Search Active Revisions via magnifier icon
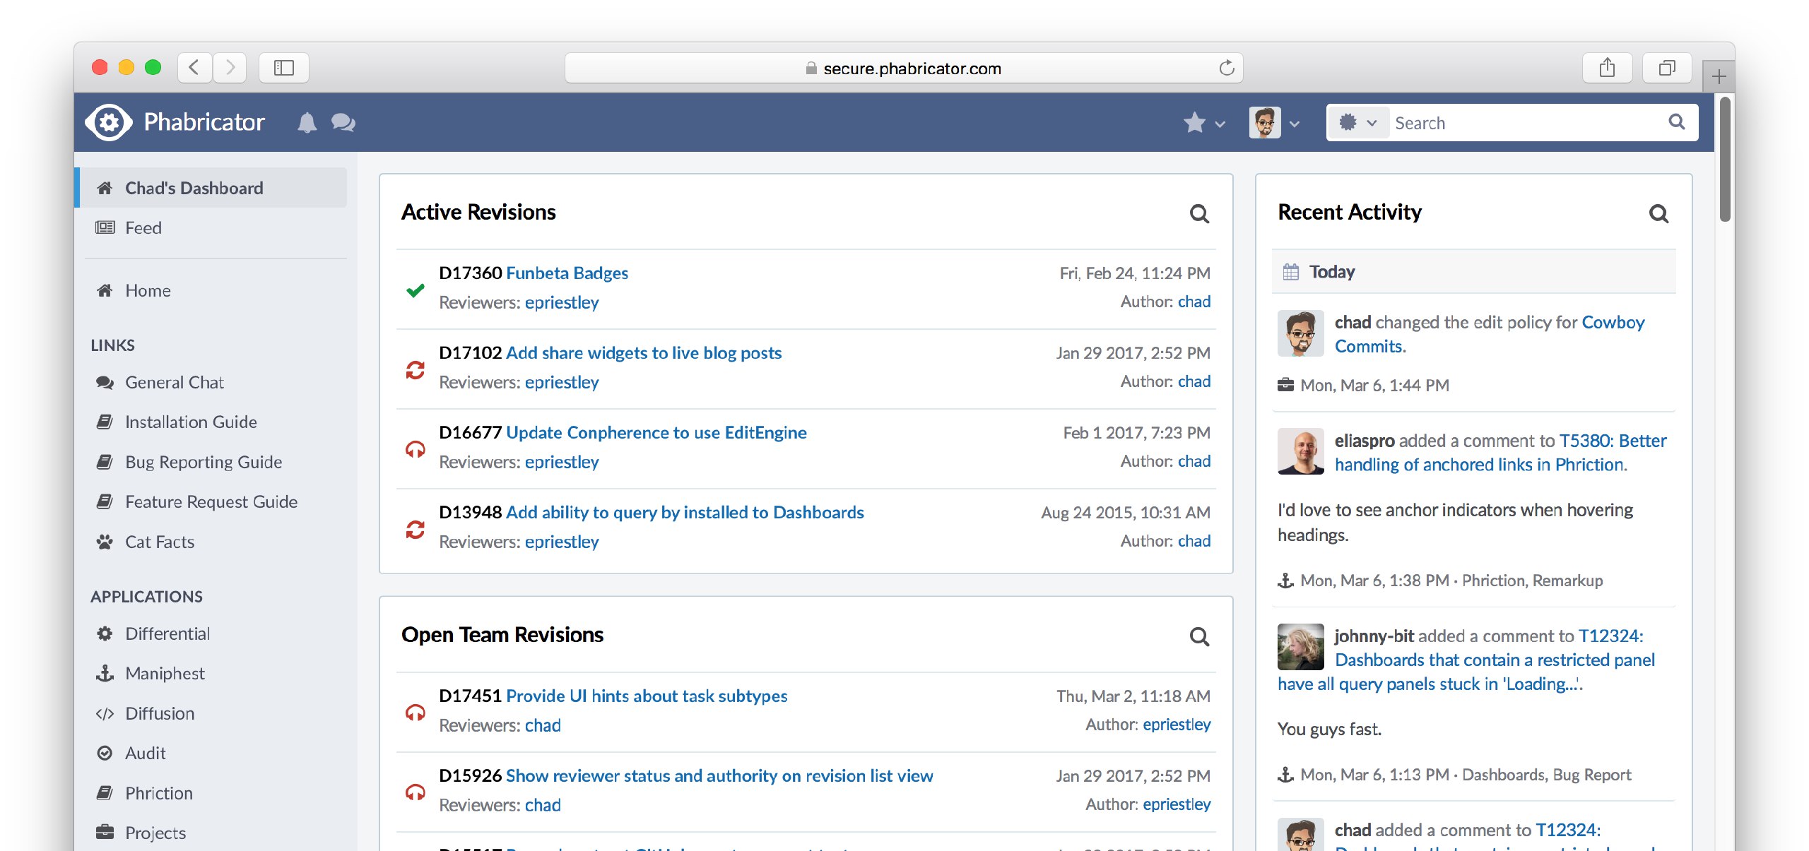1809x851 pixels. click(1199, 213)
